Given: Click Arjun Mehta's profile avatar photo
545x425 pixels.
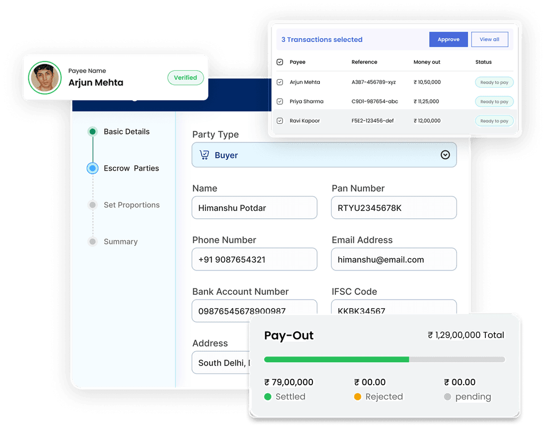Looking at the screenshot, I should (x=45, y=78).
